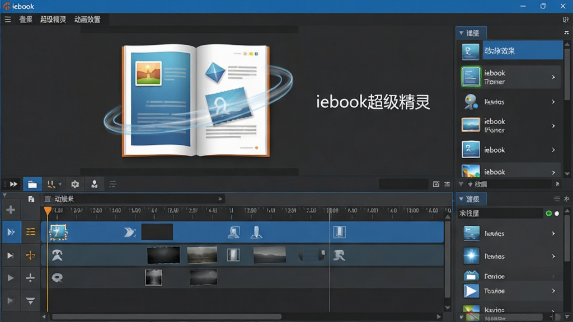Image resolution: width=573 pixels, height=322 pixels.
Task: Click the window icon right of timeline toolbar
Action: (436, 184)
